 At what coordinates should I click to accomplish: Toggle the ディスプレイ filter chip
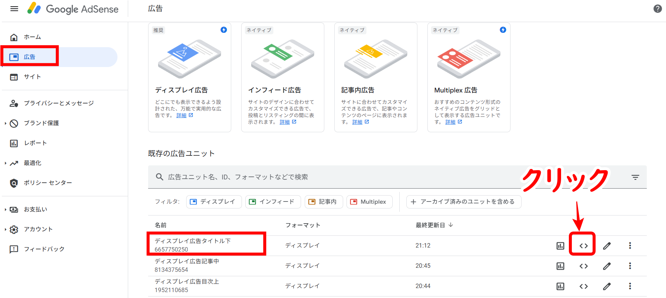click(214, 202)
